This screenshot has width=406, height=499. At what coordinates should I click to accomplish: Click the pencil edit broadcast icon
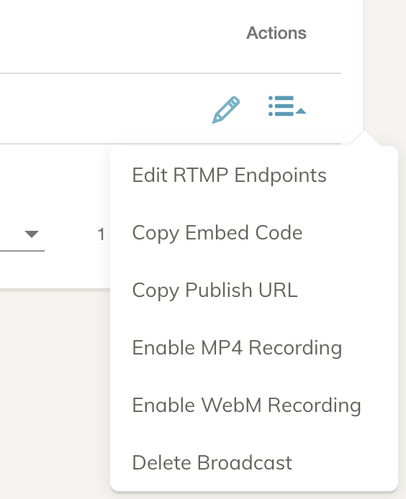225,110
